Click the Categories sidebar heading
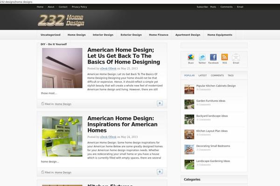This screenshot has width=280, height=186. coord(192,179)
